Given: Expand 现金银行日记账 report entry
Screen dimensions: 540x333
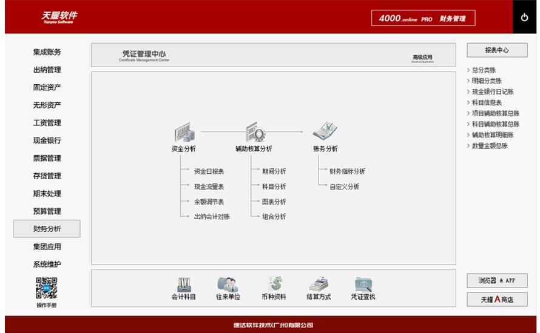Looking at the screenshot, I should 493,92.
